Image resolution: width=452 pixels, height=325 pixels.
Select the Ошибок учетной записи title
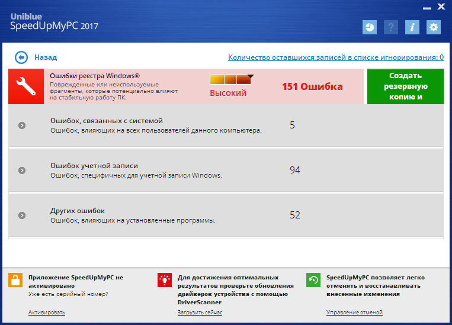pyautogui.click(x=94, y=166)
